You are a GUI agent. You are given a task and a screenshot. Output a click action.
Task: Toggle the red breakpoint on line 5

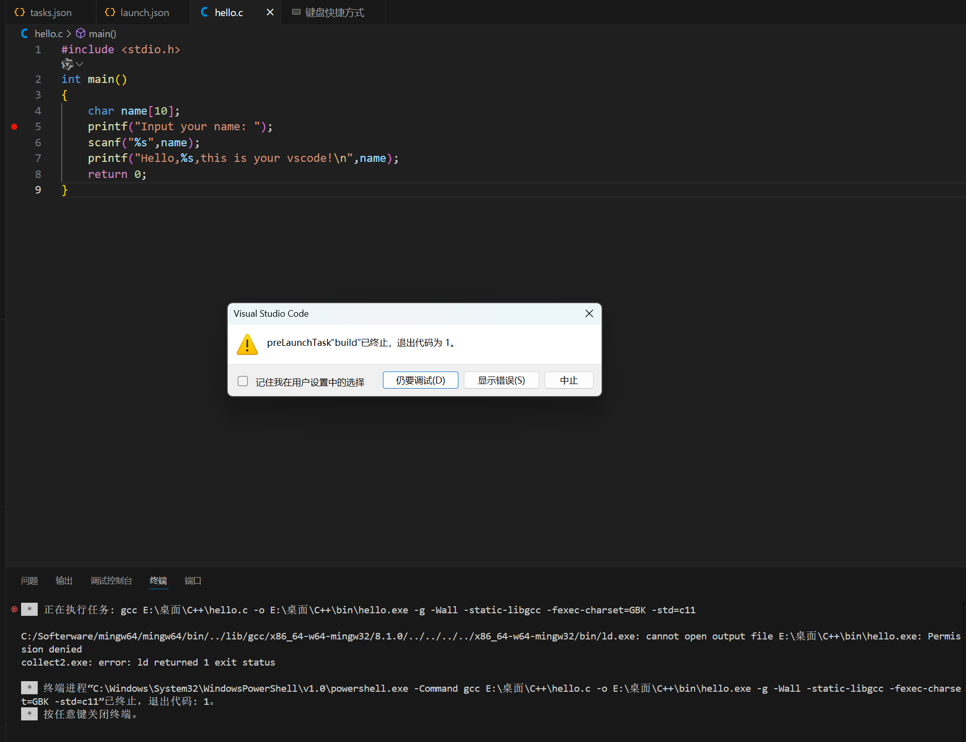(x=15, y=127)
